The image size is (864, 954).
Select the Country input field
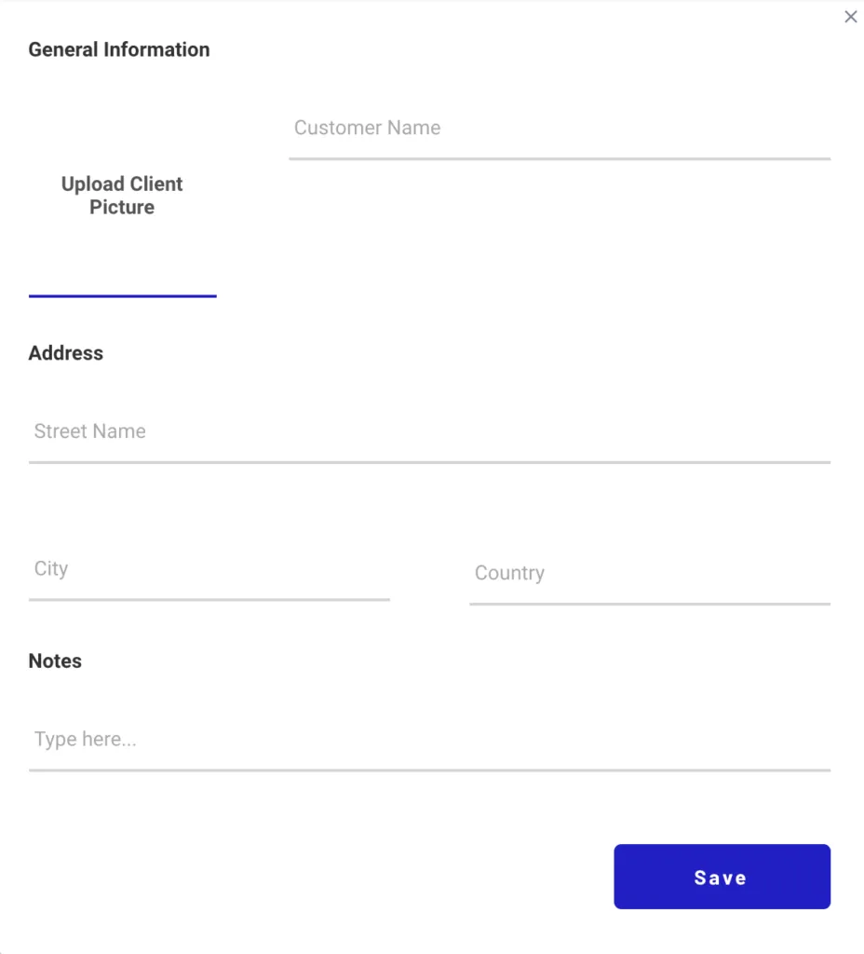649,580
